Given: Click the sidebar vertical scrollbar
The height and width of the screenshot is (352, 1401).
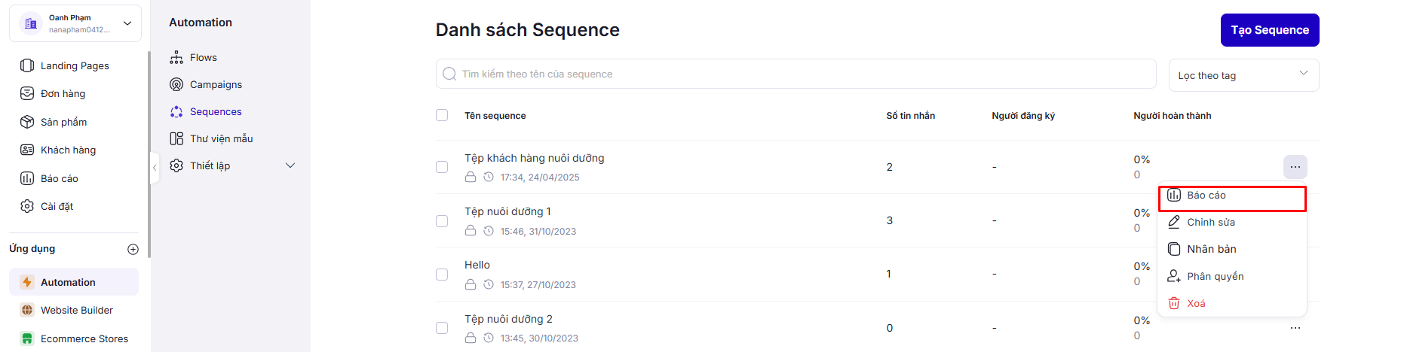Looking at the screenshot, I should [149, 150].
